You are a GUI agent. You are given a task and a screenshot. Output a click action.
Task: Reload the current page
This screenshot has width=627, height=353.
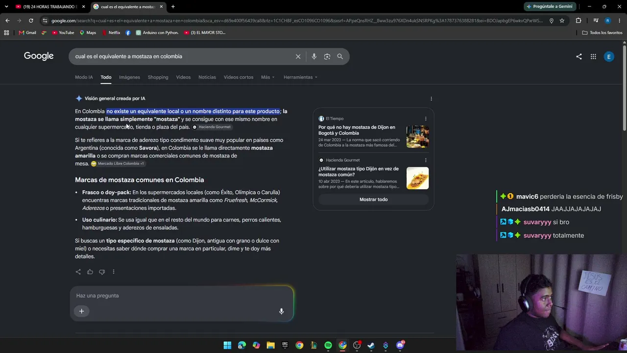tap(31, 21)
